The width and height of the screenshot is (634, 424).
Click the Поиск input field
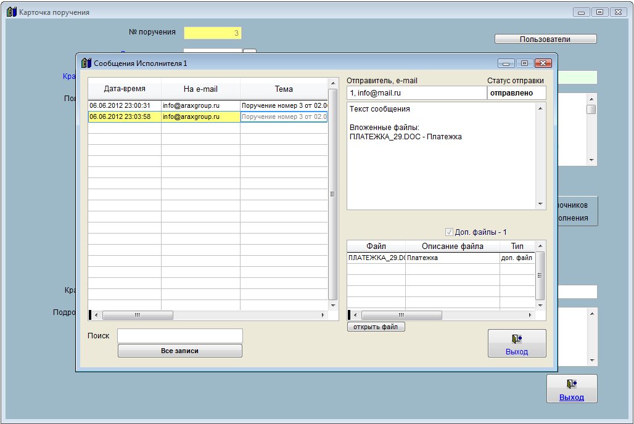pos(179,336)
